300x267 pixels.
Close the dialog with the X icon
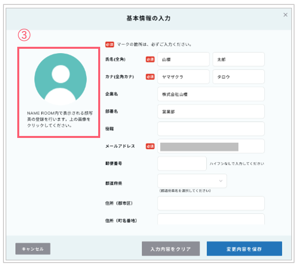pyautogui.click(x=285, y=15)
